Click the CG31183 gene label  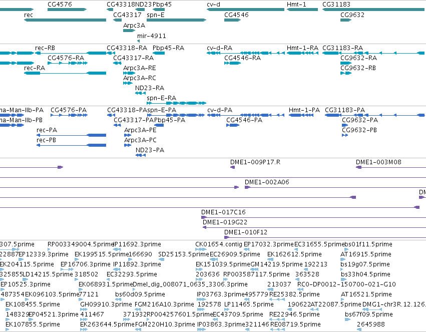coord(336,5)
